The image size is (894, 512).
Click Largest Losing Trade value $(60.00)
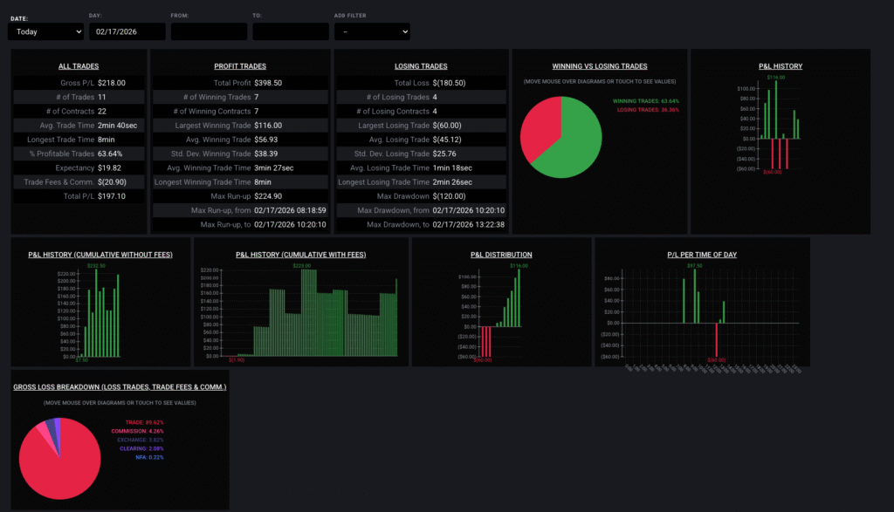pyautogui.click(x=447, y=126)
